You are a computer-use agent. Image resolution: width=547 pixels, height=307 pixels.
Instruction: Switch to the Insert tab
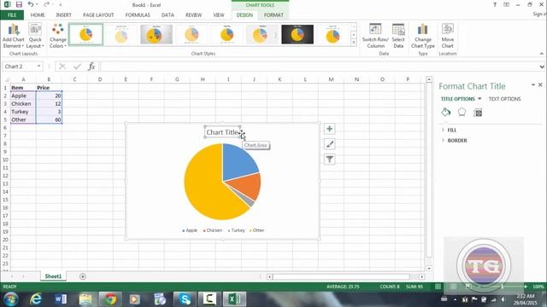[63, 15]
